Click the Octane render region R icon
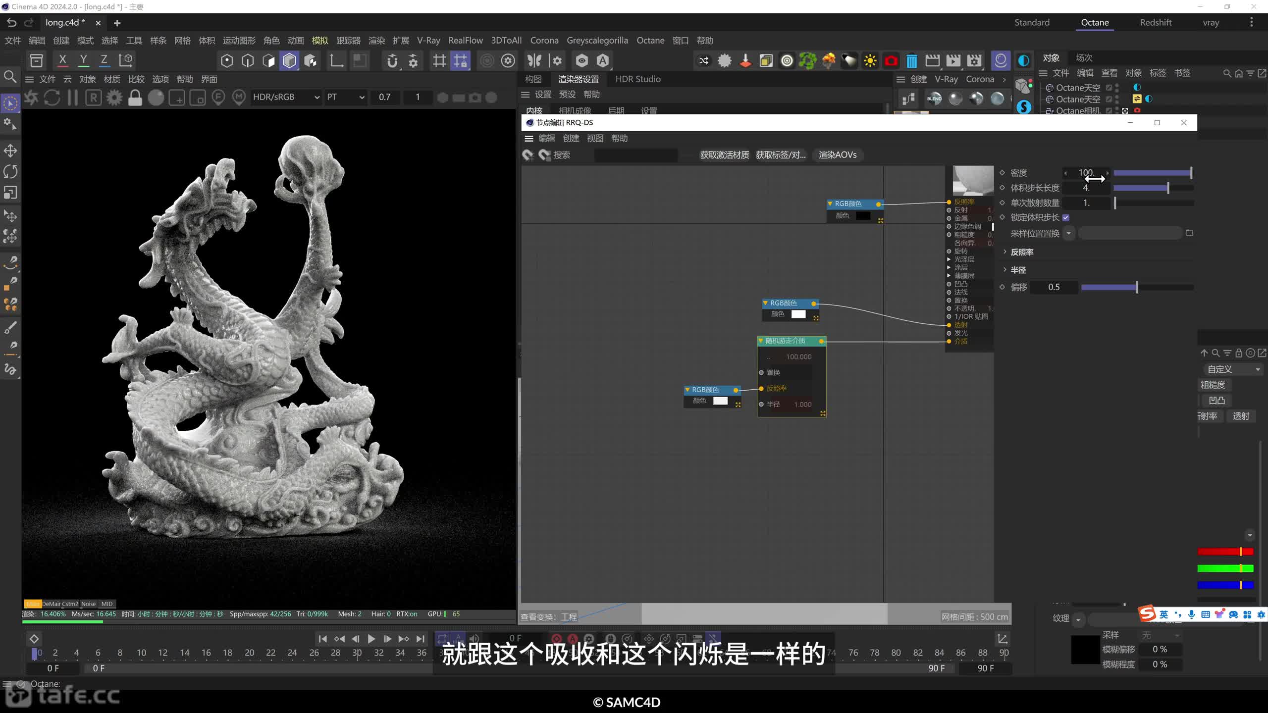 pos(93,98)
